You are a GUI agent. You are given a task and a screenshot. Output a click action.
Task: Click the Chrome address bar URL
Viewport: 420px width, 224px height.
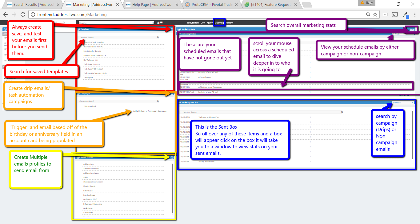pyautogui.click(x=71, y=14)
